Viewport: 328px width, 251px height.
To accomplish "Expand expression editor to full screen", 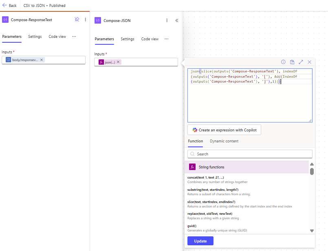I will [x=301, y=62].
